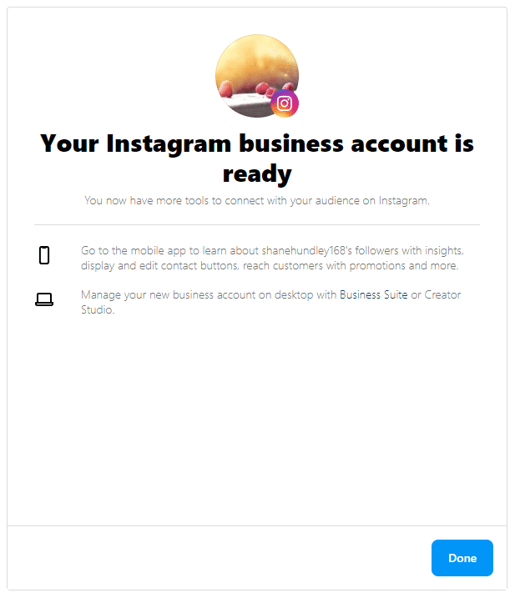Click the footer divider above Done
Image resolution: width=515 pixels, height=598 pixels.
point(256,526)
